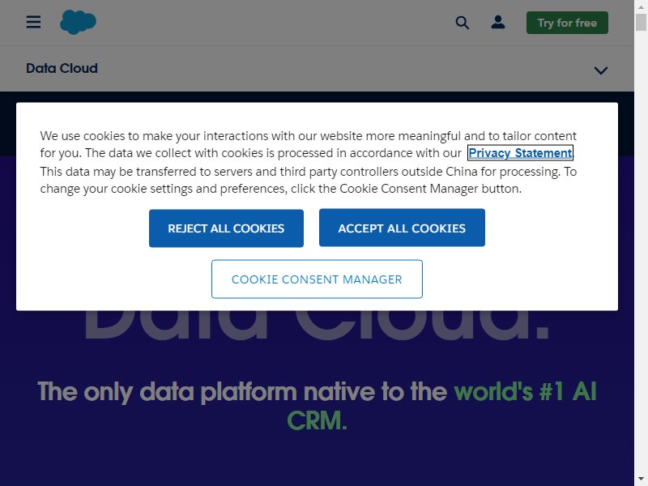The height and width of the screenshot is (486, 648).
Task: Click the scrollbar down arrow
Action: click(641, 480)
